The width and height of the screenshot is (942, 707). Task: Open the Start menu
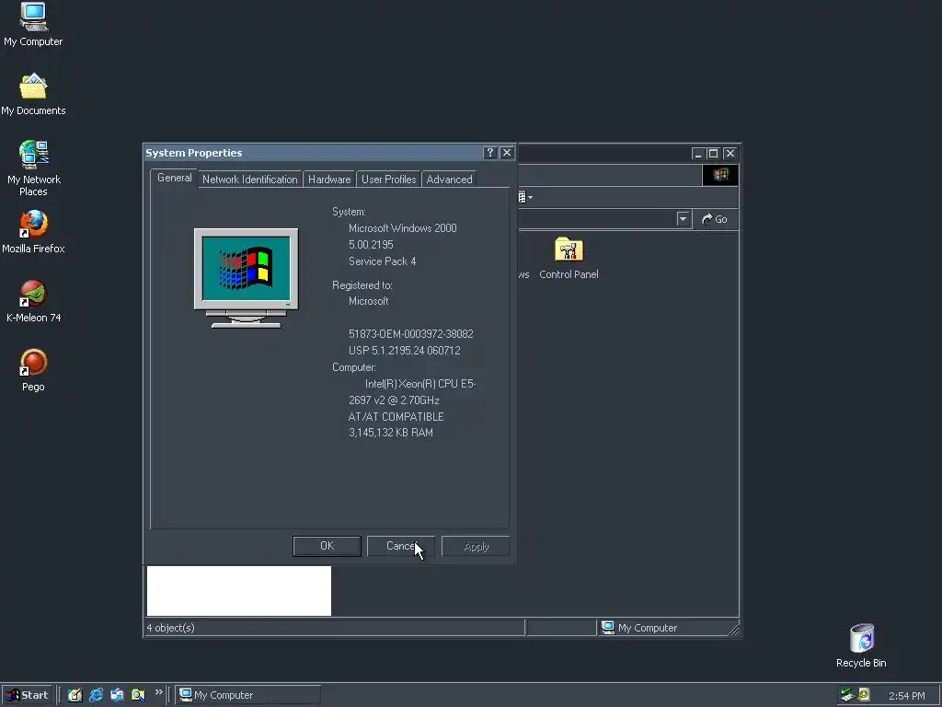point(27,695)
